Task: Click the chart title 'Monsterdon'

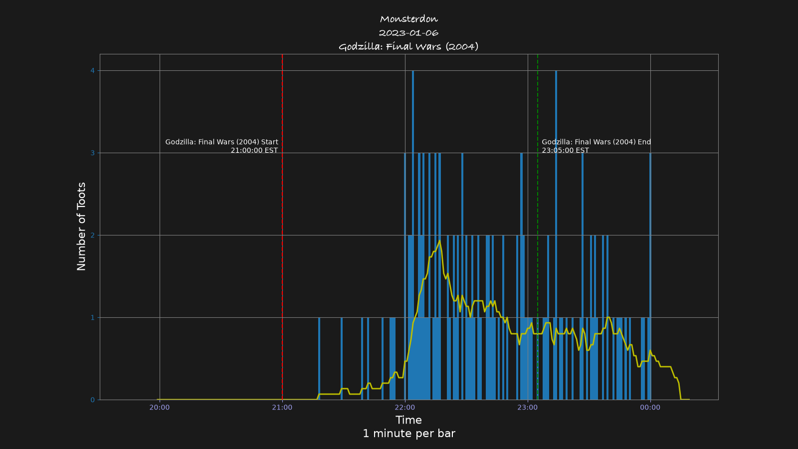Action: (408, 19)
